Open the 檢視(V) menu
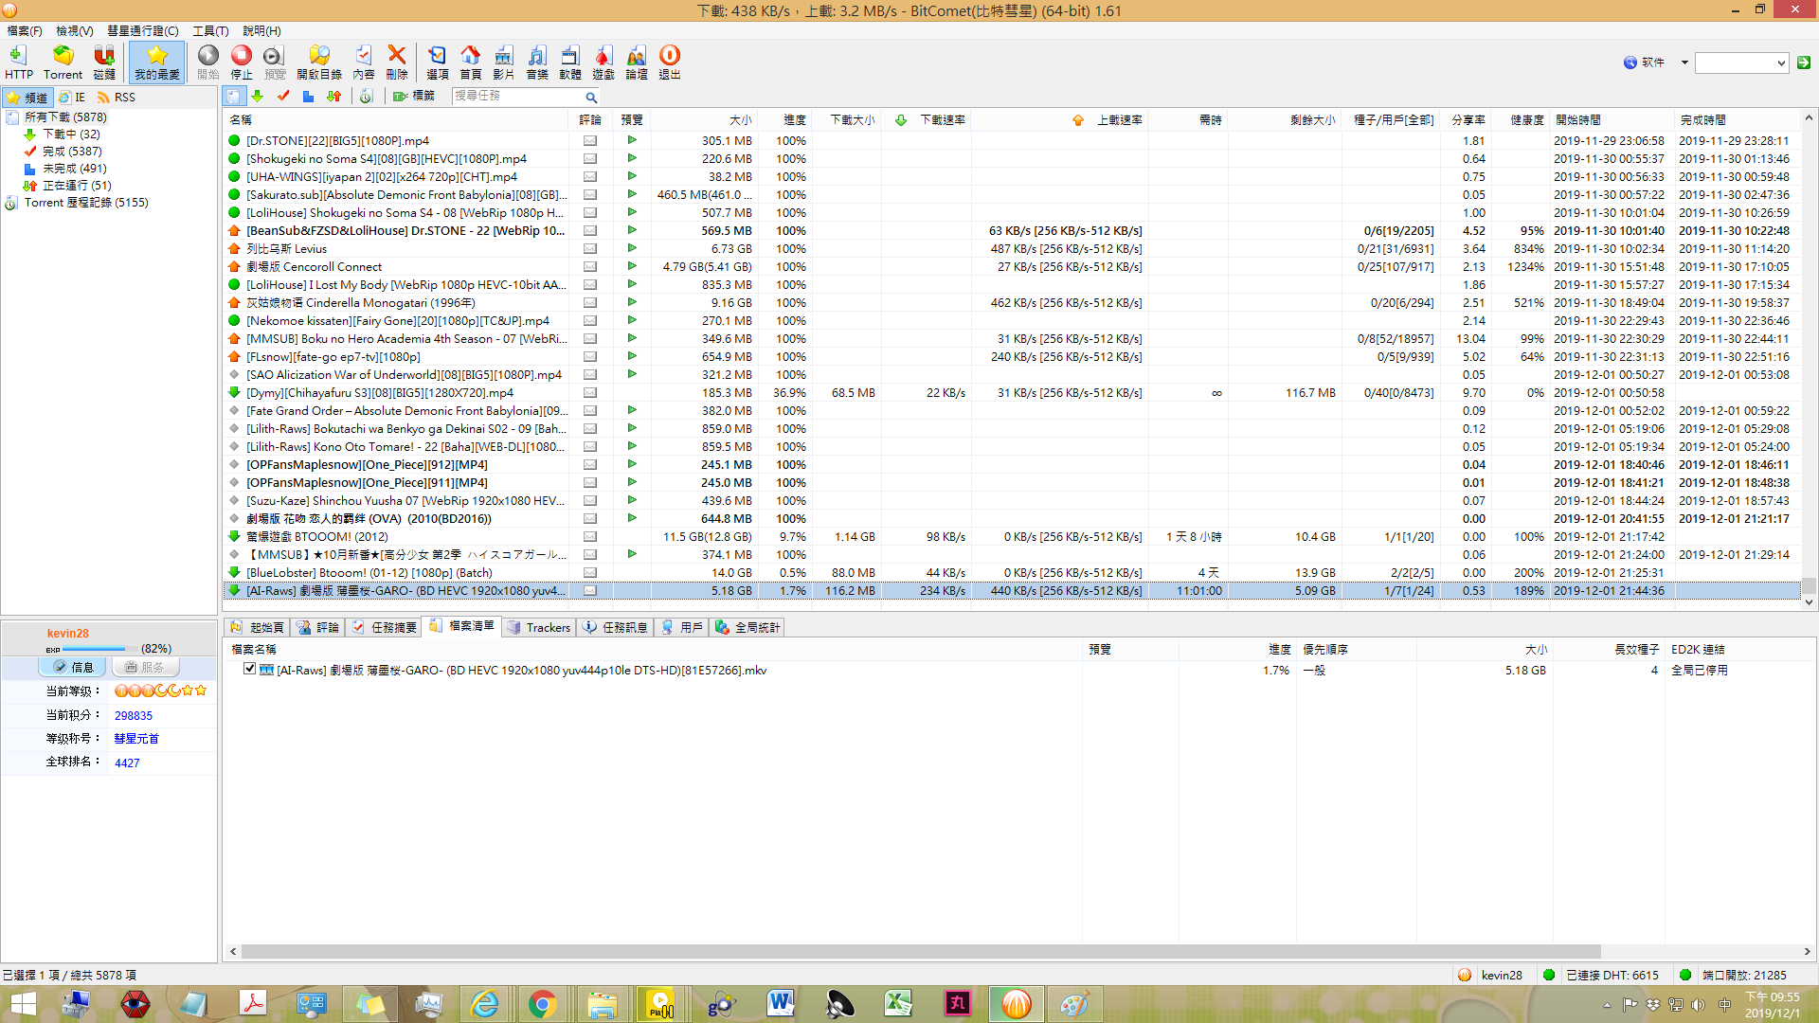Viewport: 1819px width, 1023px height. point(74,30)
